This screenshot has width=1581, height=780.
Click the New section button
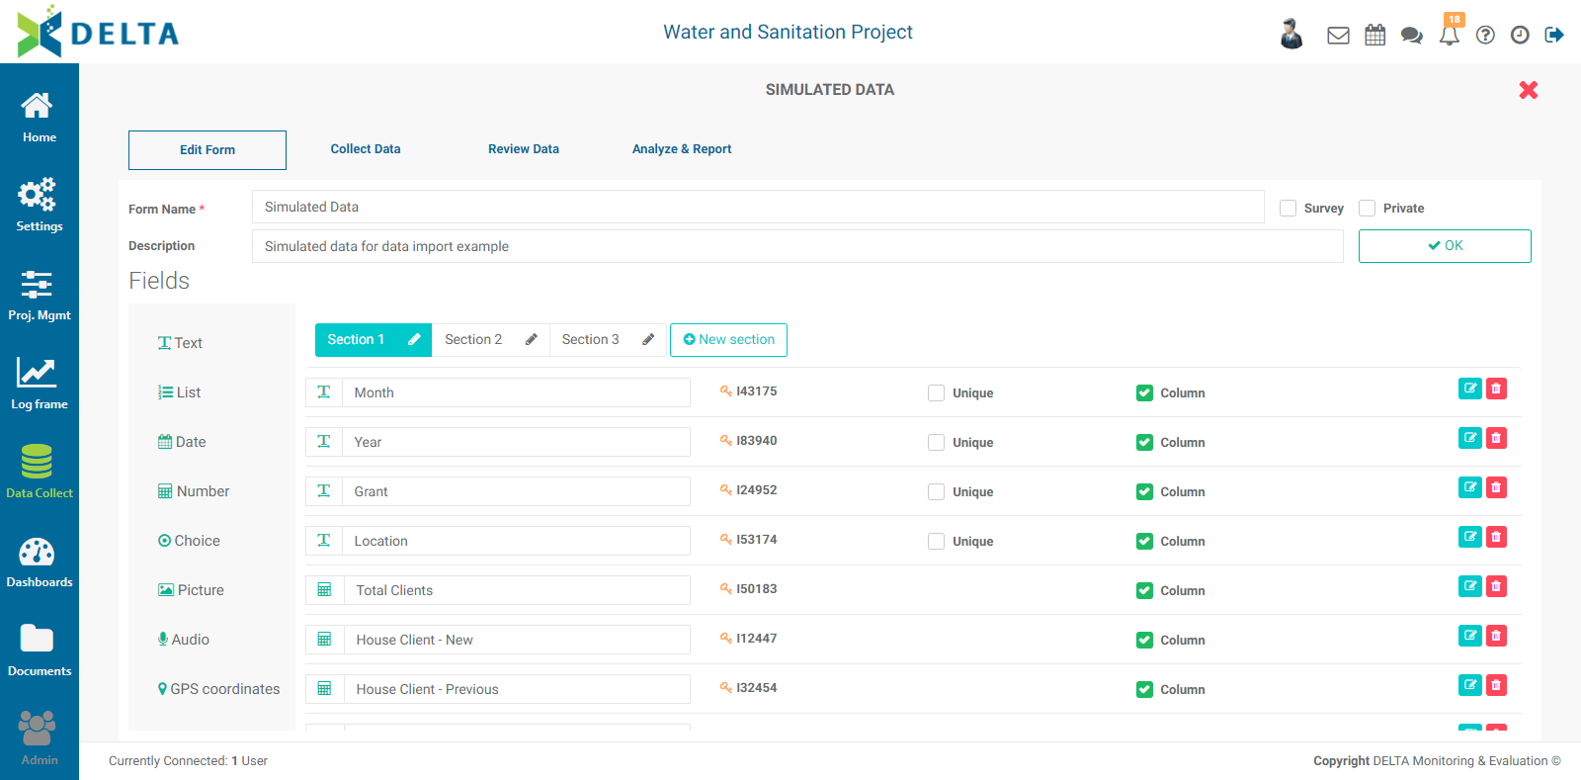coord(728,340)
